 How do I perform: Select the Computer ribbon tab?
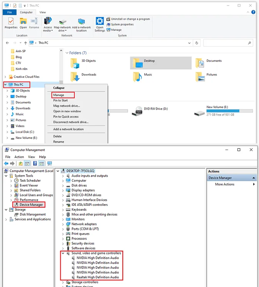point(26,12)
